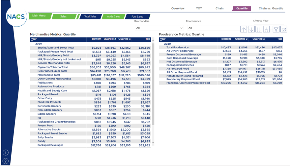290x166 pixels.
Task: Open the Overview tab
Action: pos(178,9)
